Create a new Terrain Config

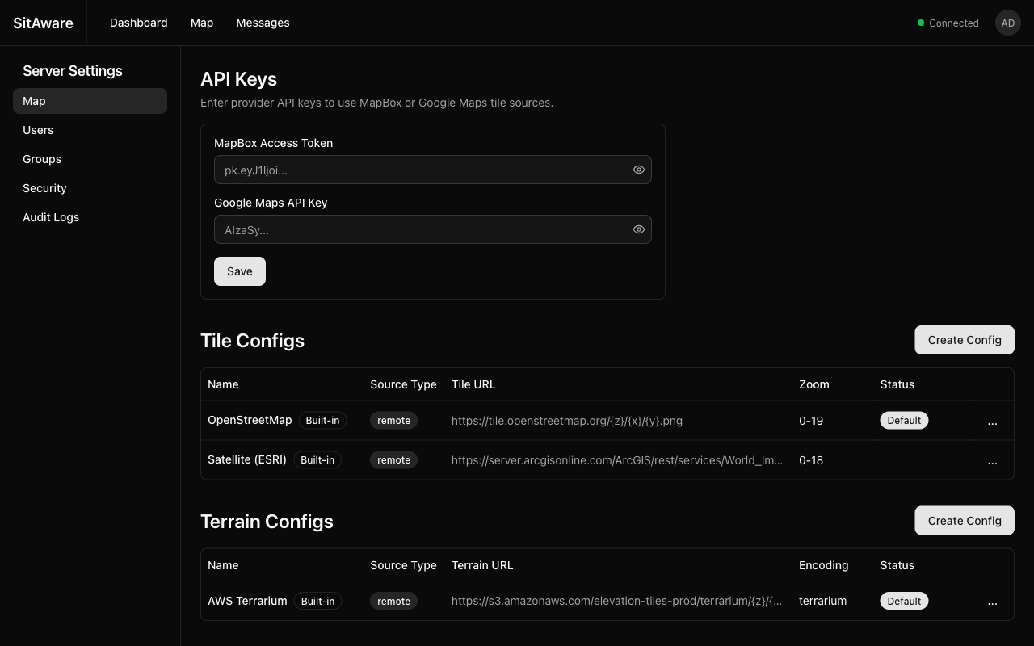964,521
